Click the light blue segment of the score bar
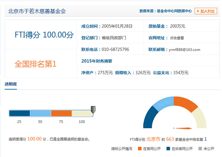The height and width of the screenshot is (157, 222). point(40,113)
